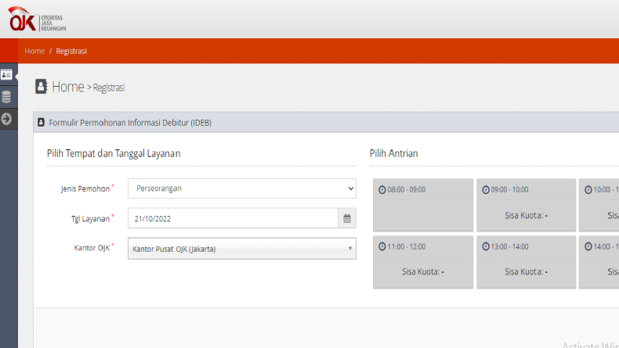Image resolution: width=619 pixels, height=348 pixels.
Task: Click Home in the orange breadcrumb bar
Action: pos(34,52)
